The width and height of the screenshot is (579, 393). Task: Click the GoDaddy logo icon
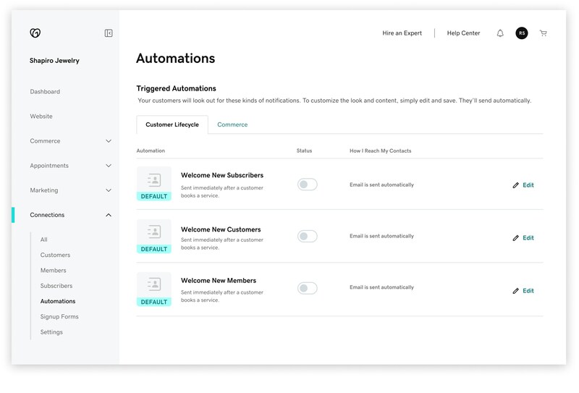click(x=35, y=33)
